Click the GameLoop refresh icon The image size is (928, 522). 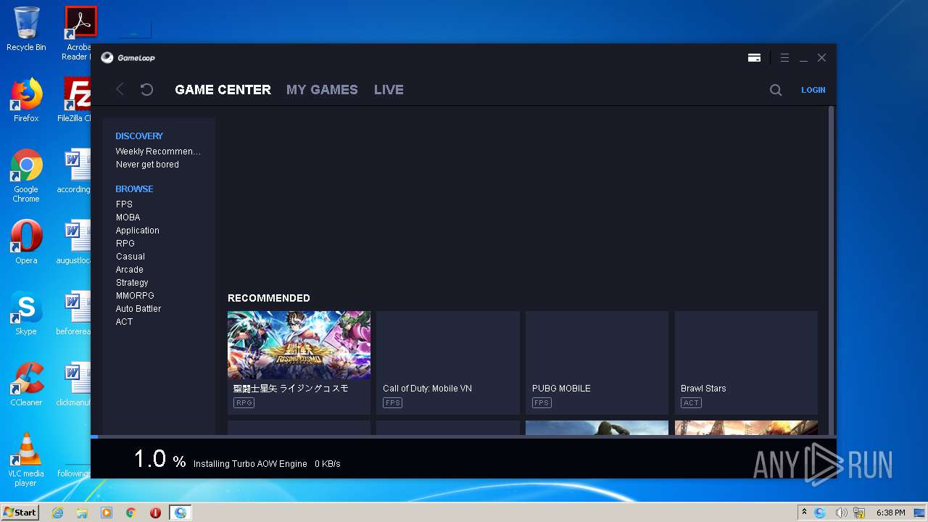[x=146, y=89]
